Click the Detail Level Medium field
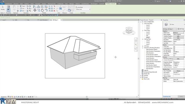Image resolution: width=185 pixels, height=104 pixels. click(x=178, y=33)
